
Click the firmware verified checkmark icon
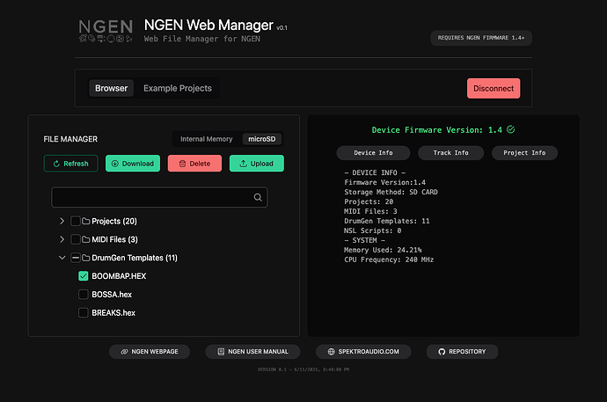510,129
